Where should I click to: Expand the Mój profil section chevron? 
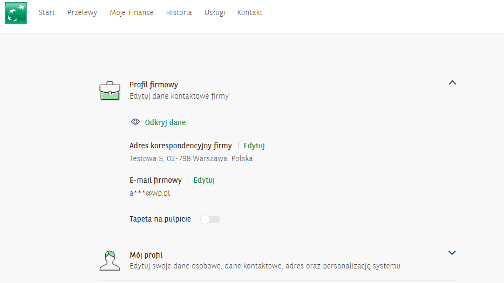[x=452, y=253]
